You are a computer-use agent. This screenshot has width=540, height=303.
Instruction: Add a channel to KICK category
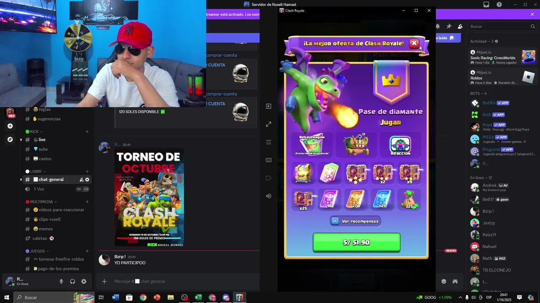tap(87, 132)
